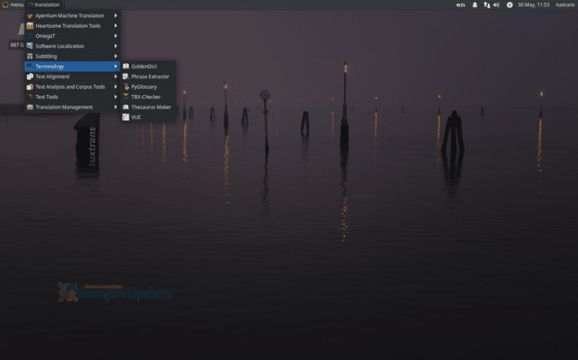Click the TBX-Checker icon
This screenshot has height=360, width=578.
click(126, 96)
